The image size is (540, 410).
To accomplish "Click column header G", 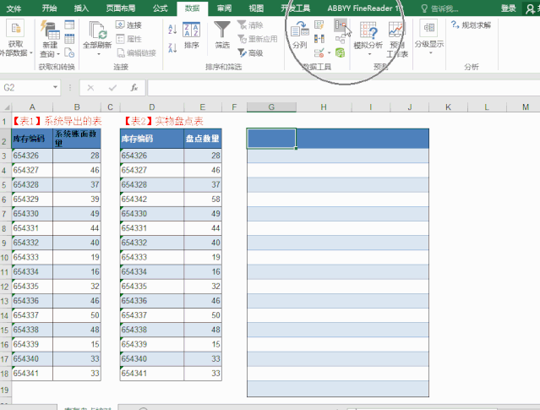I will pyautogui.click(x=270, y=107).
